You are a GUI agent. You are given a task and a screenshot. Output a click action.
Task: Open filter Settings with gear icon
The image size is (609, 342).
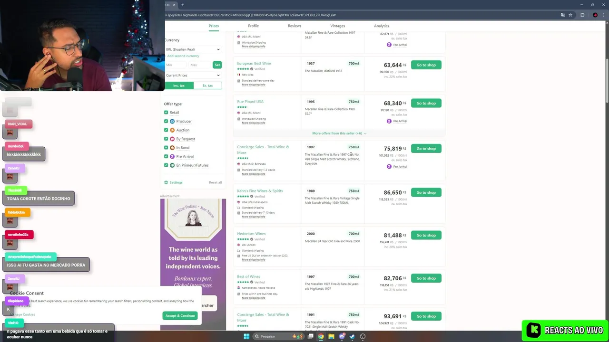(173, 182)
